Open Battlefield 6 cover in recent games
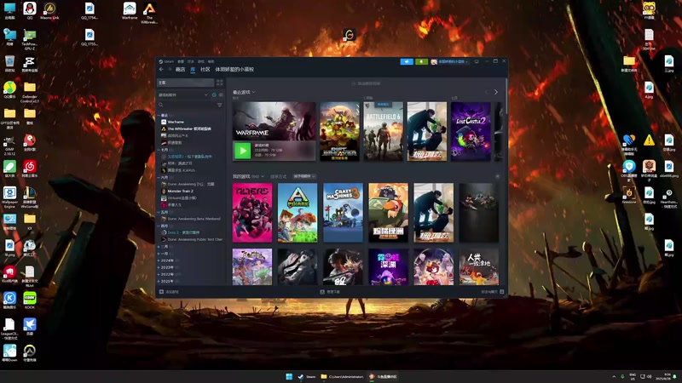Viewport: 682px width, 383px height. click(x=383, y=132)
